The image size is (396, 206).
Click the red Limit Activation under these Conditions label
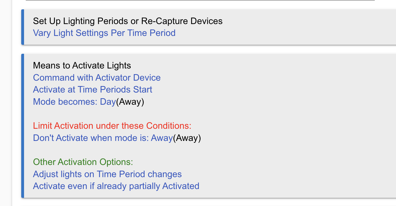pyautogui.click(x=112, y=126)
